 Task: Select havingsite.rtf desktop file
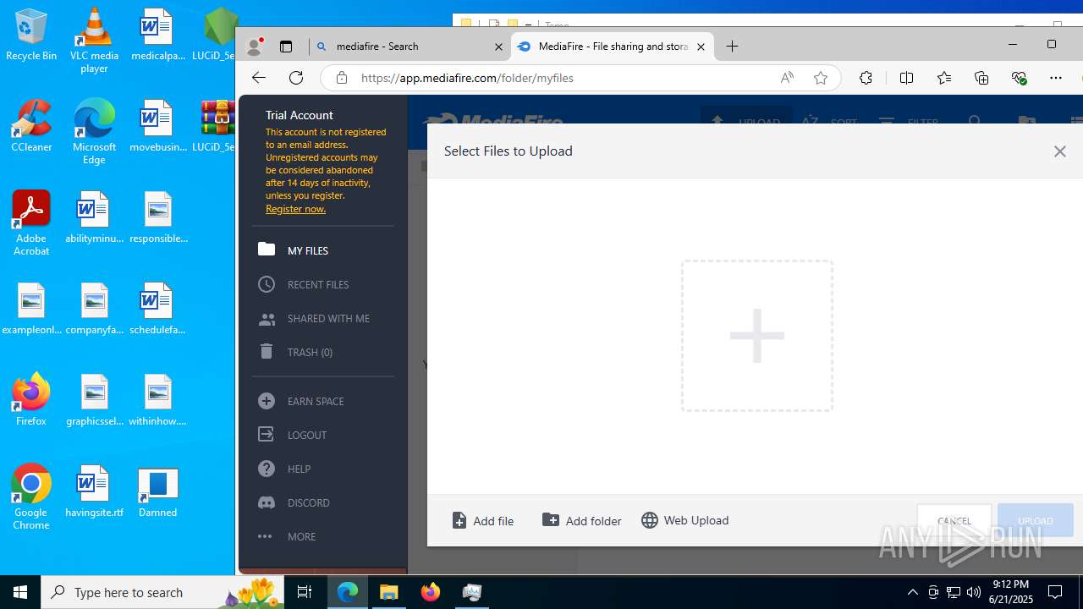94,491
